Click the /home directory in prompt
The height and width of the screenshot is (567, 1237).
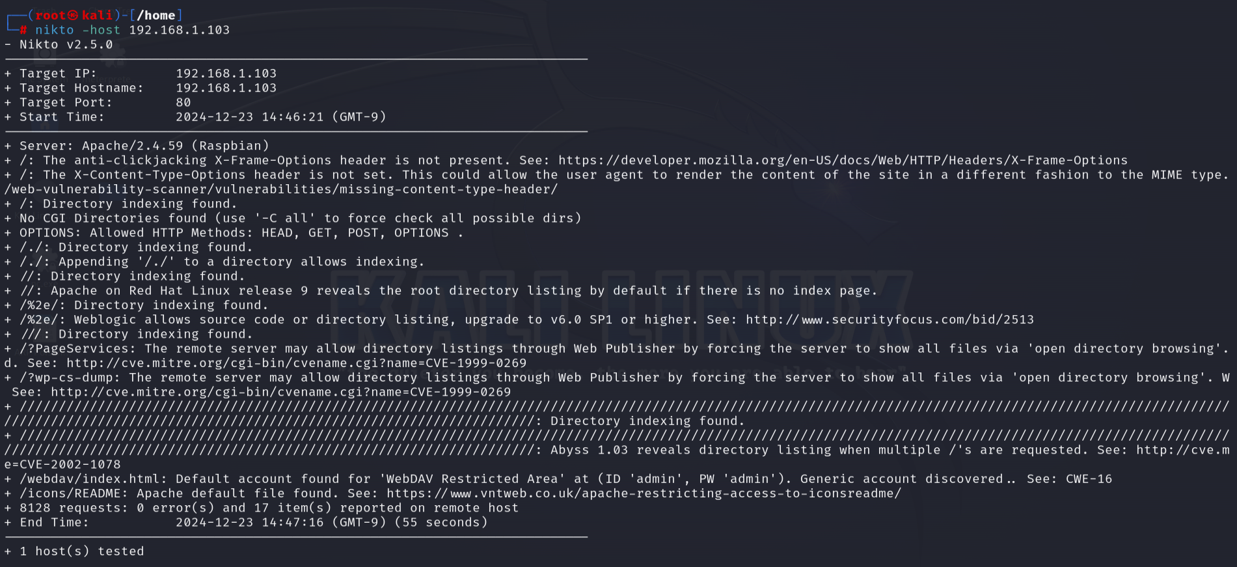[x=156, y=15]
